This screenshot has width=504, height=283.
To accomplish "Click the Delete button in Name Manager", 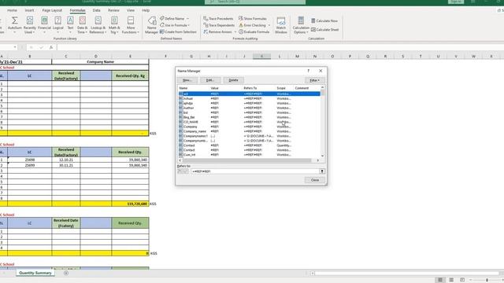I will point(234,80).
